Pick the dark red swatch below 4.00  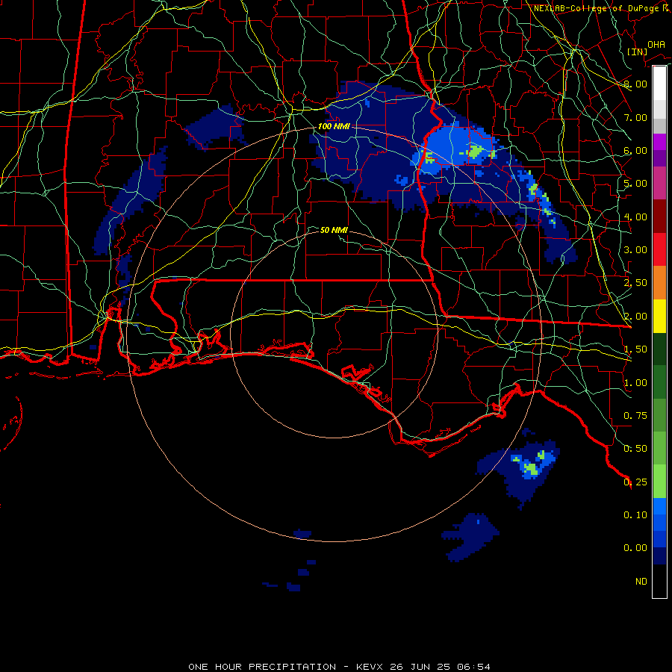tap(659, 217)
